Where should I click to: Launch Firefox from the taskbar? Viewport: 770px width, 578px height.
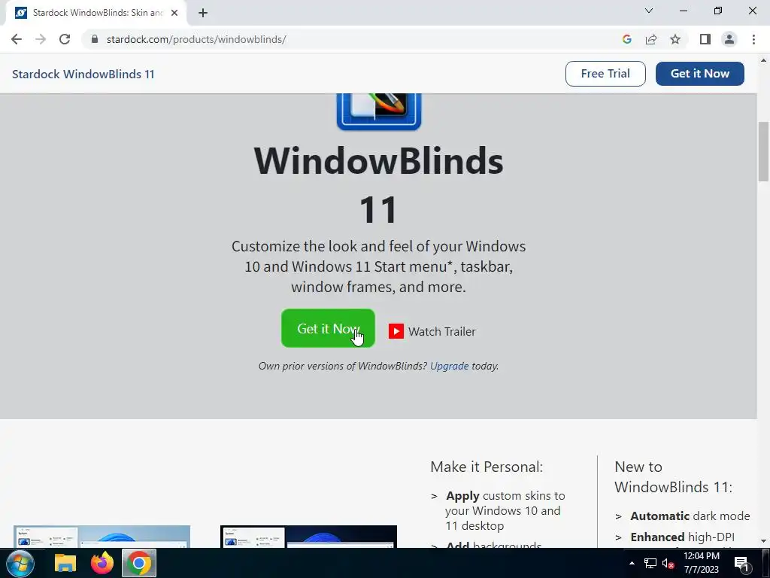tap(102, 563)
